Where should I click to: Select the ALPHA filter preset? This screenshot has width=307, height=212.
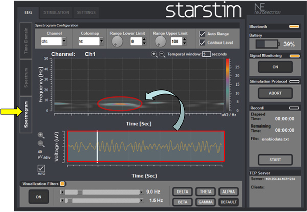[x=229, y=192]
